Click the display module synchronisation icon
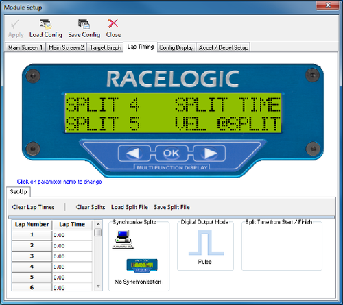The image size is (343, 305). click(142, 266)
